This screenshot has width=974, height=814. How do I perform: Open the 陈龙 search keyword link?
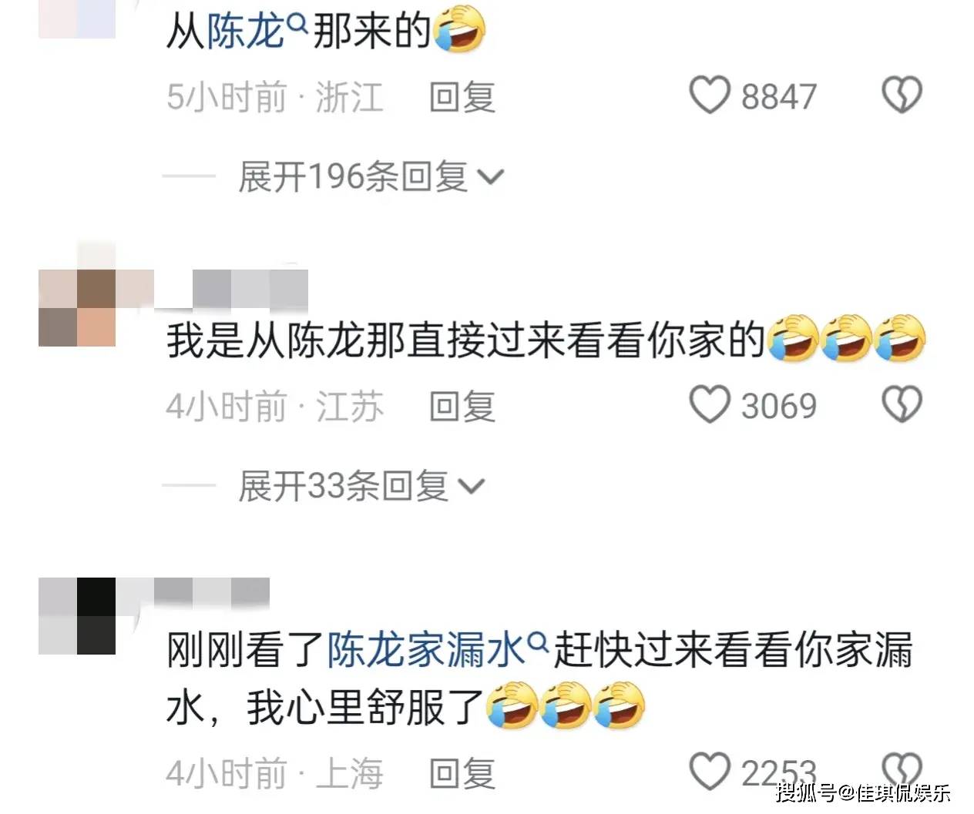coord(246,32)
